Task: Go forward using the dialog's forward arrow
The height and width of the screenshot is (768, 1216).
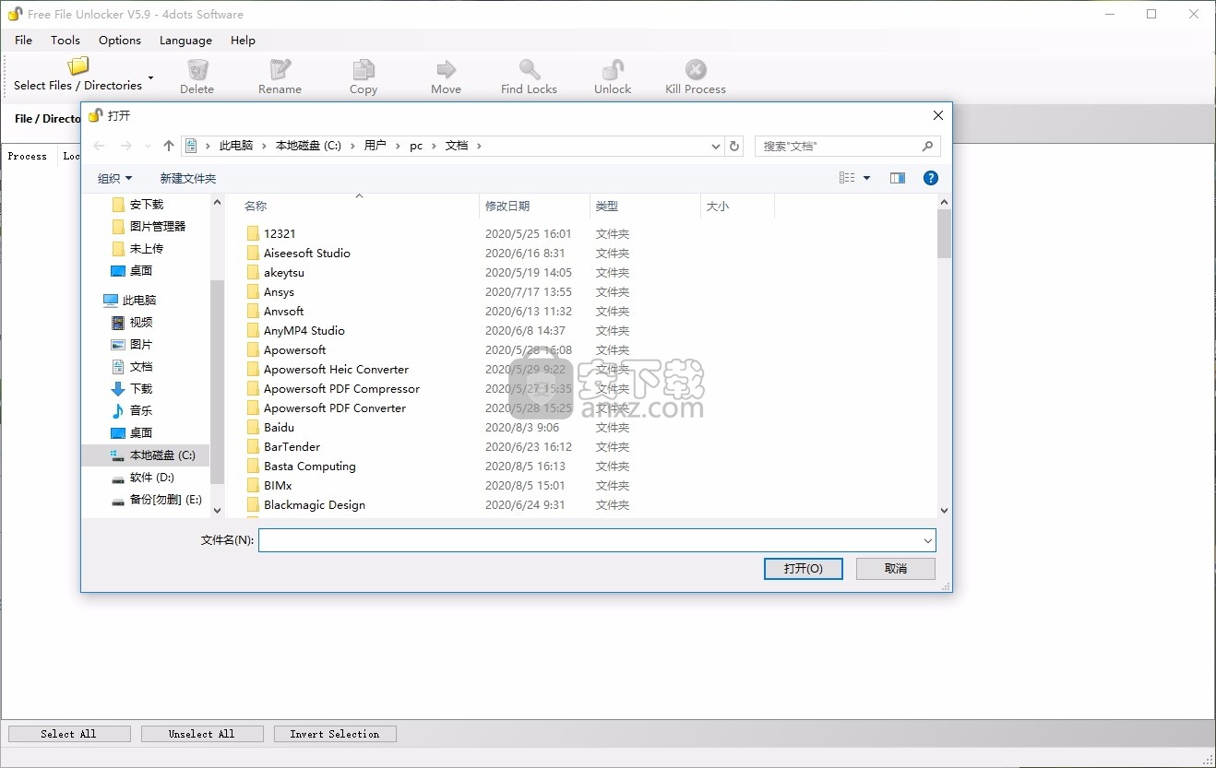Action: point(126,146)
